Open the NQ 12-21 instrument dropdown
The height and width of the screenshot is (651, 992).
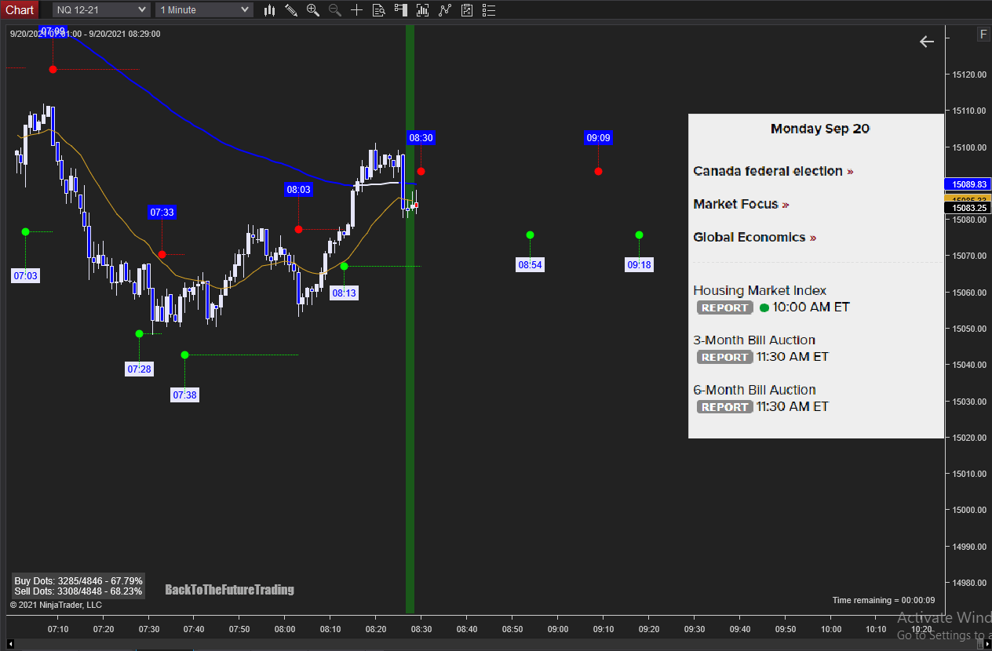click(x=101, y=9)
